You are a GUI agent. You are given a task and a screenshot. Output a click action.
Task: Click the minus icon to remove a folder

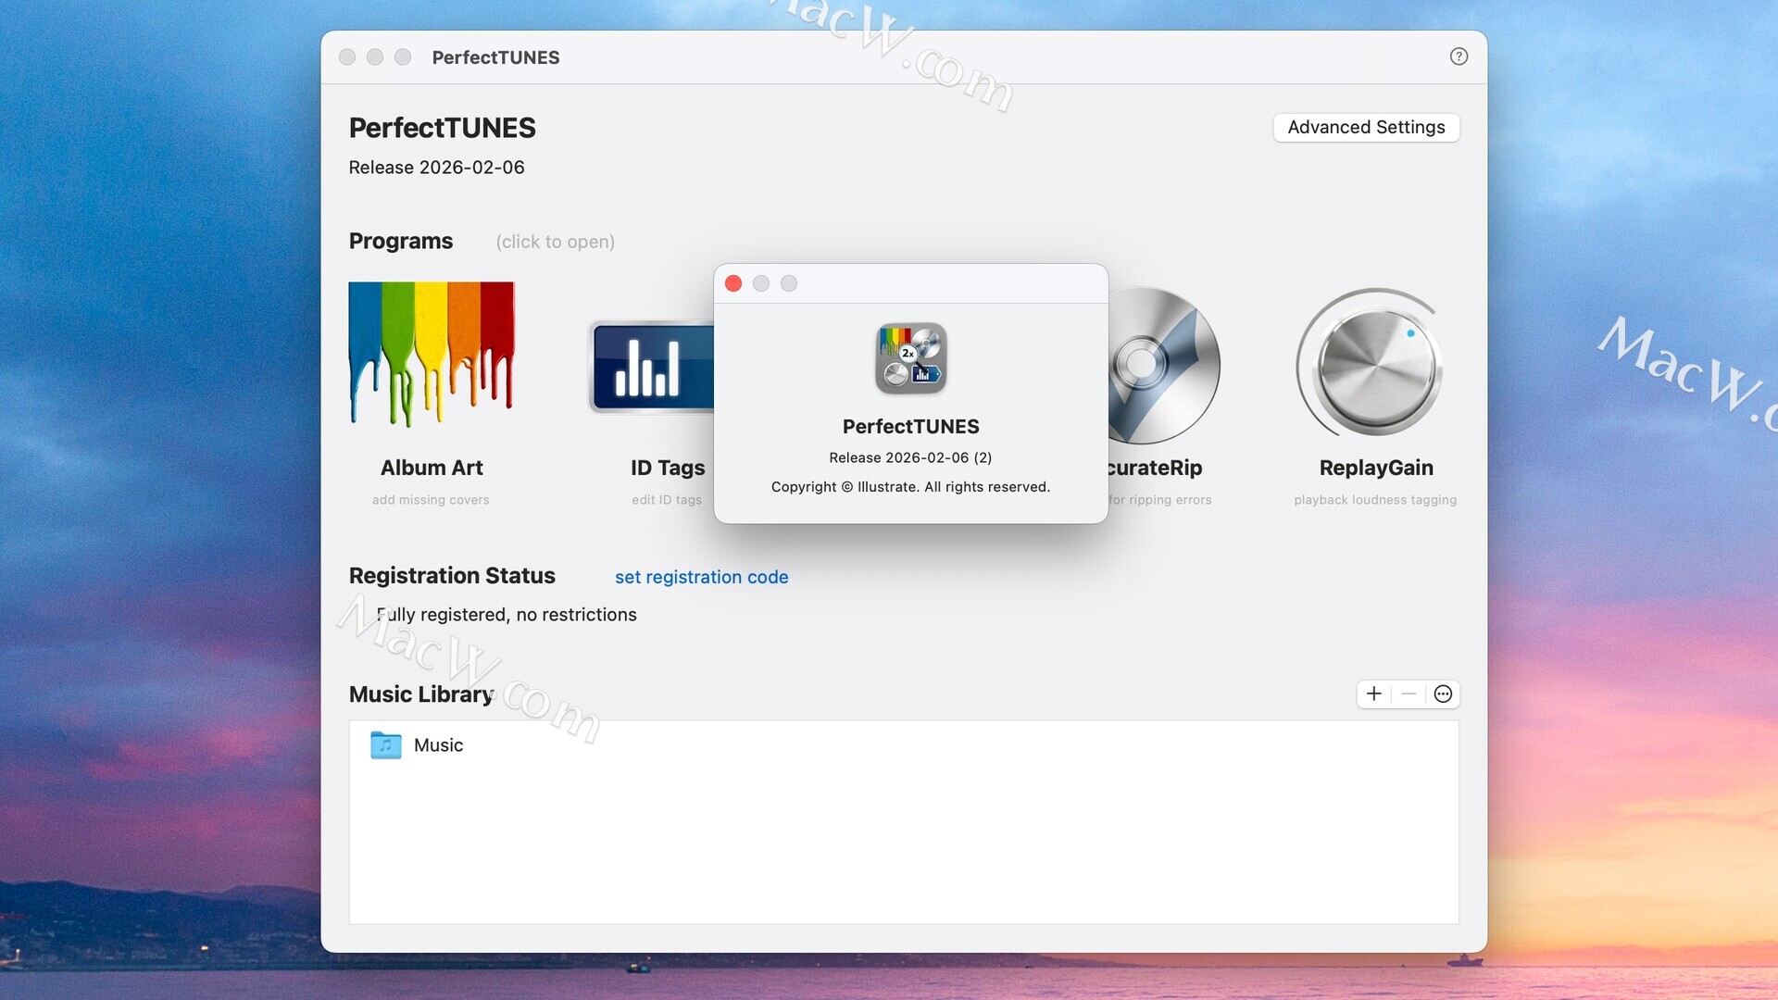(x=1409, y=694)
